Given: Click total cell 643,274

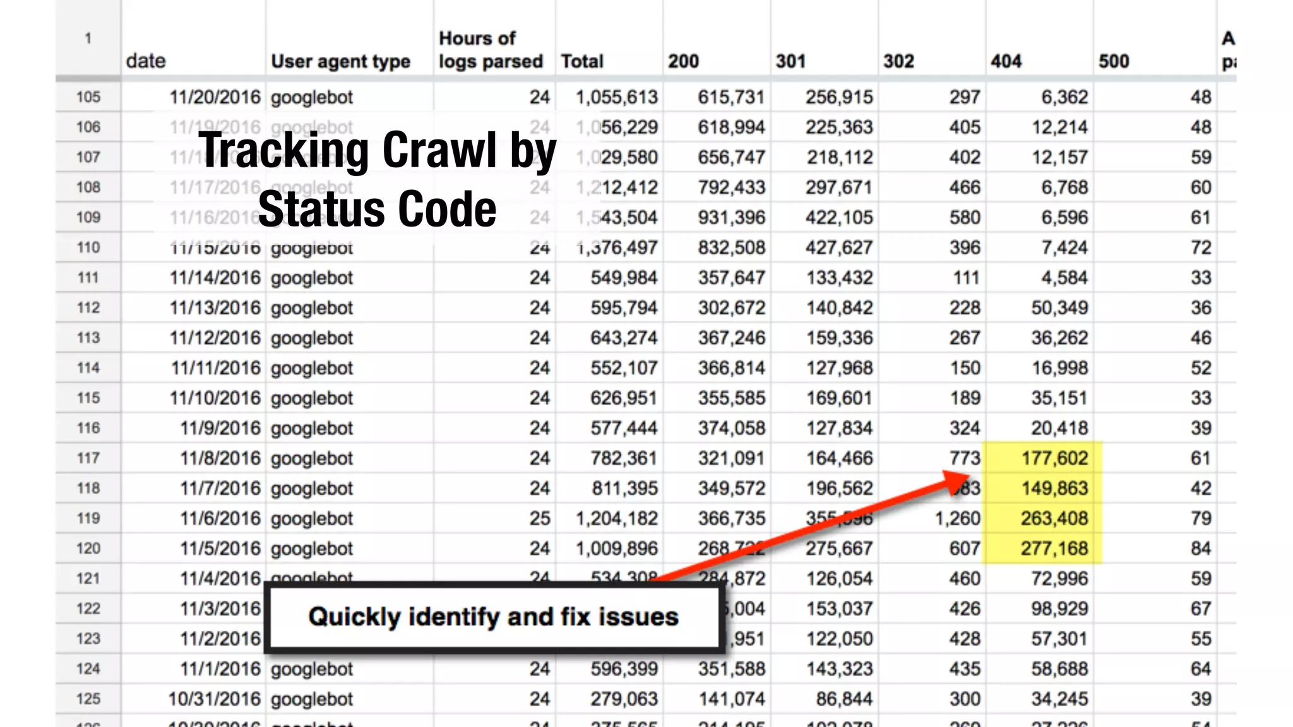Looking at the screenshot, I should 609,338.
